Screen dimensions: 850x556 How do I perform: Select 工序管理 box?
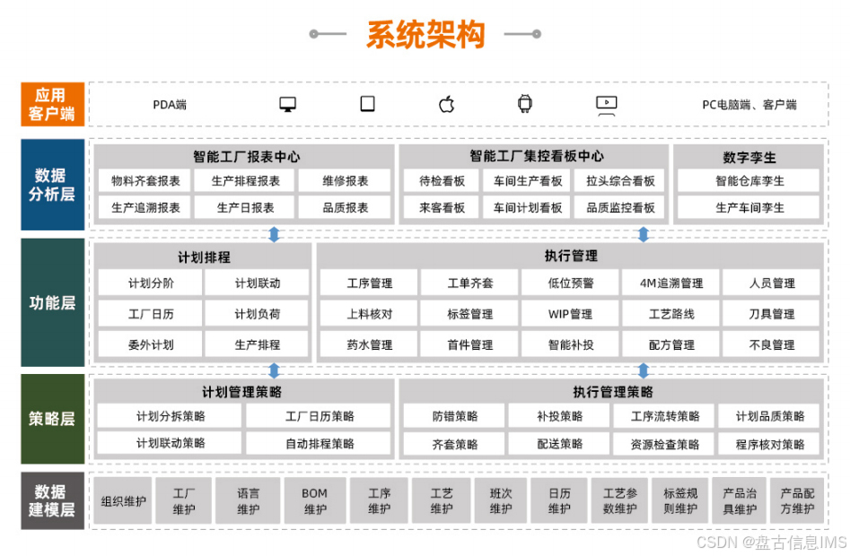click(369, 283)
